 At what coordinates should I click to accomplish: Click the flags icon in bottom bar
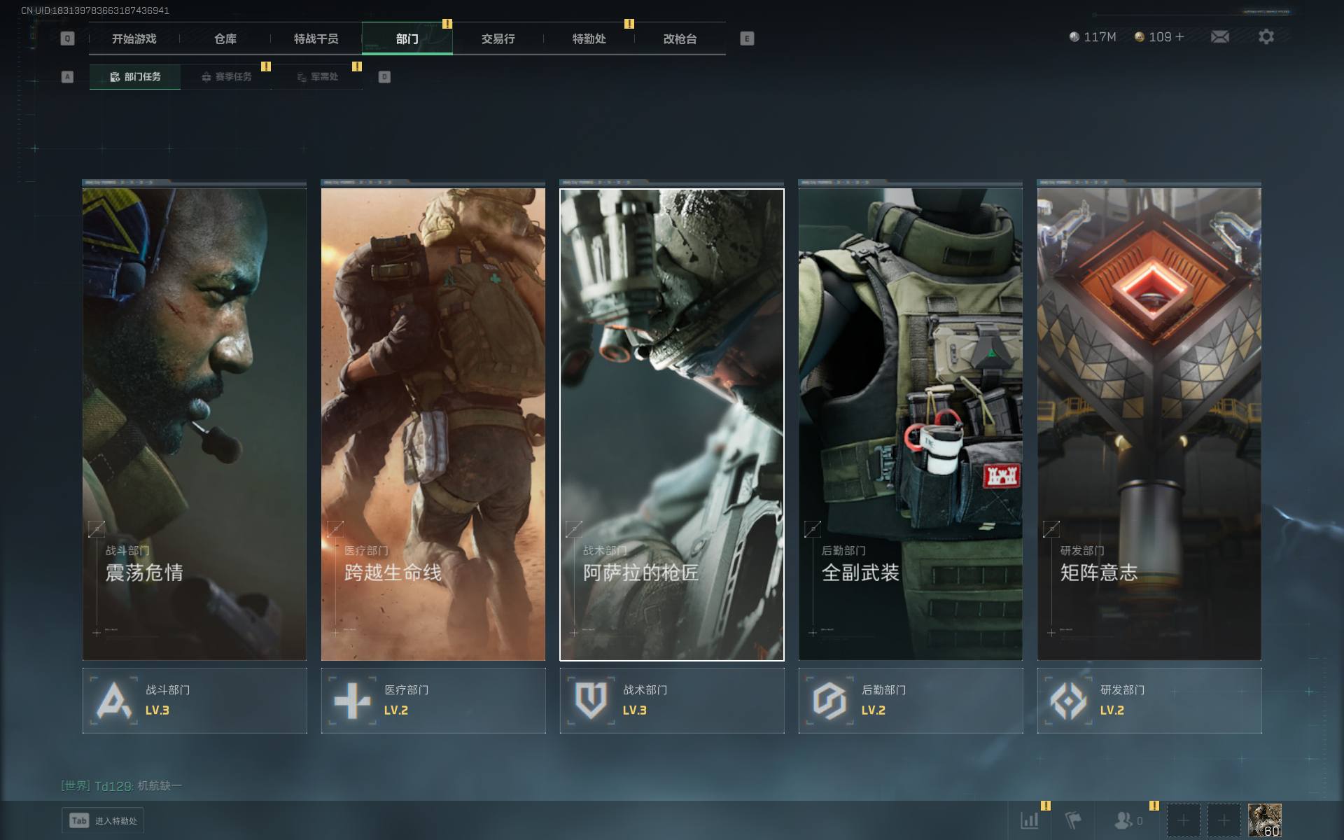tap(1073, 820)
